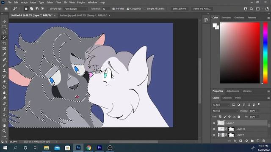271x152 pixels.
Task: Choose Add to Selection mode icon
Action: pyautogui.click(x=32, y=8)
